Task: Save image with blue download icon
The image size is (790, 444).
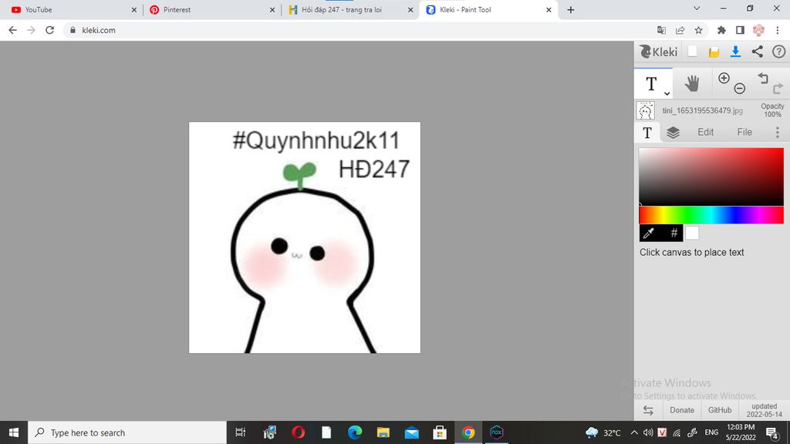Action: 735,52
